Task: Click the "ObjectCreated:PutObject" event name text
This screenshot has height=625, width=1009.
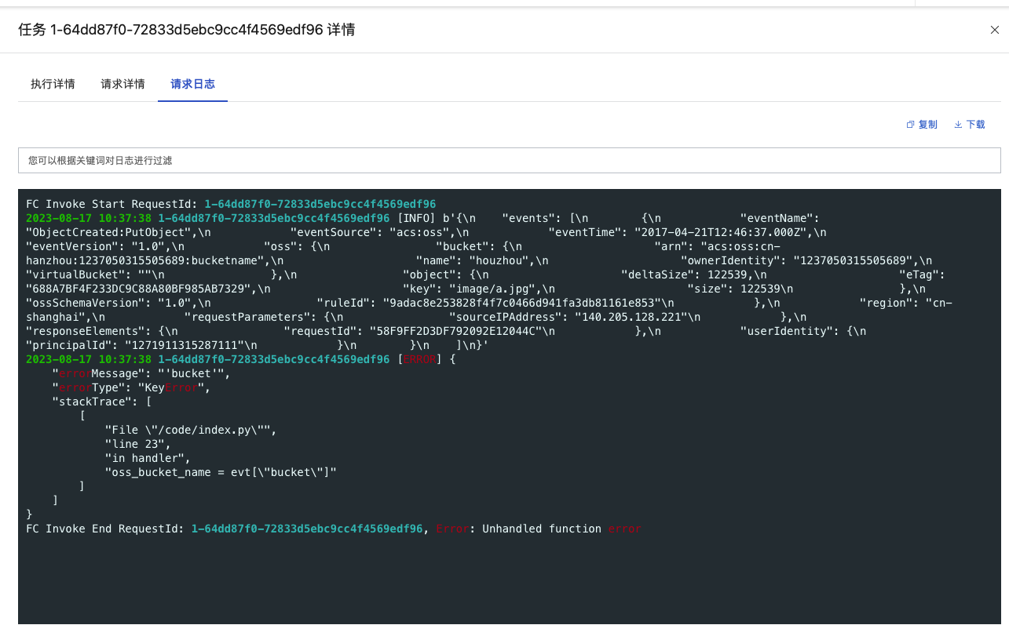Action: point(108,232)
